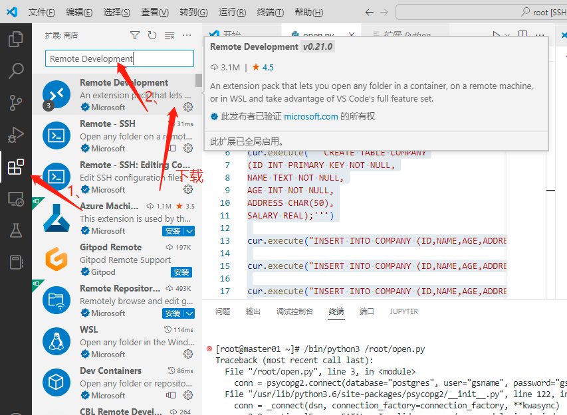Open 编辑(E) menu

[x=79, y=12]
